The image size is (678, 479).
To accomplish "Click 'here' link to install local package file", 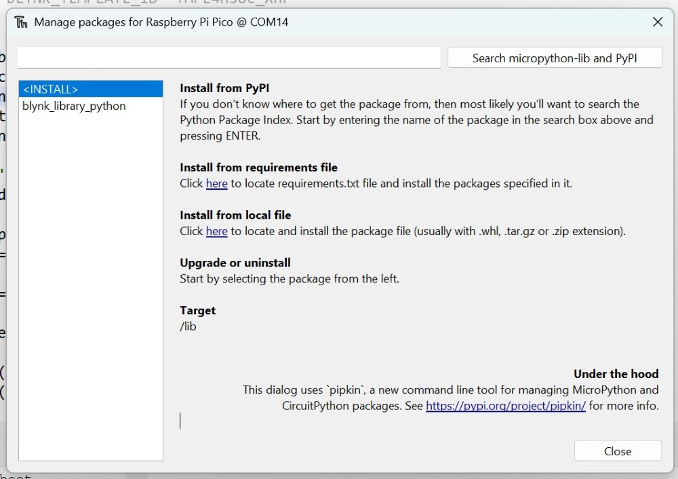I will [x=217, y=231].
